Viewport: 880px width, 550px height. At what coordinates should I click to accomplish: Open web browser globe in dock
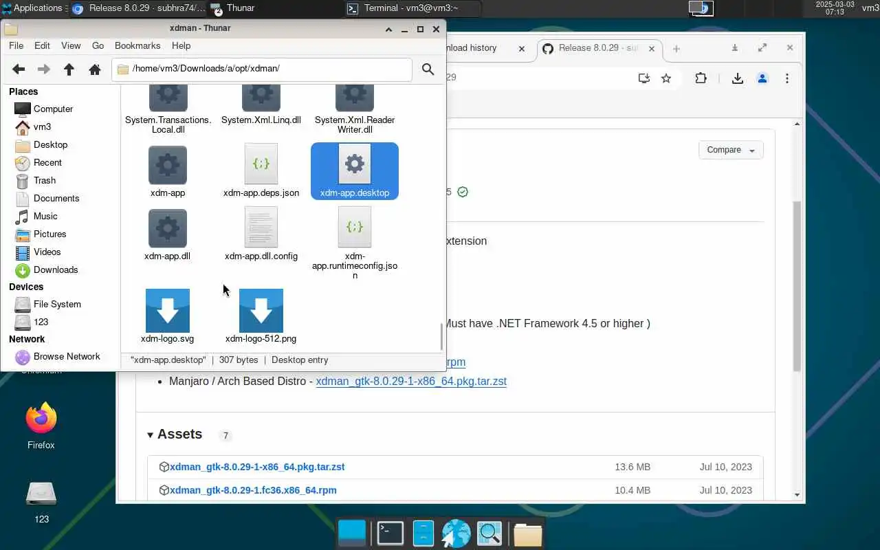[x=456, y=533]
